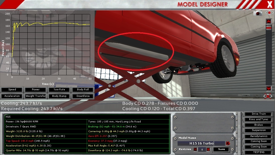The height and width of the screenshot is (155, 275).
Task: Increase revision with the plus button
Action: pyautogui.click(x=208, y=149)
